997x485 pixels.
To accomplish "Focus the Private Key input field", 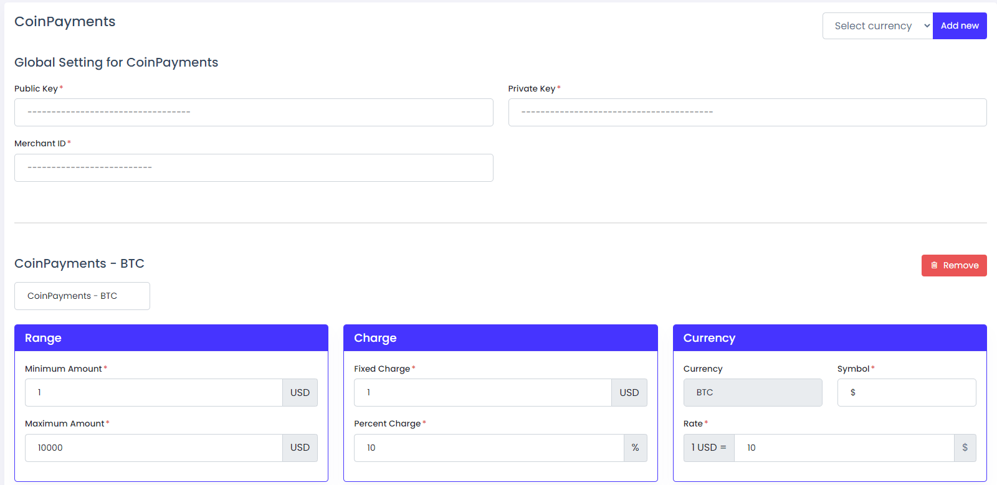I will tap(747, 112).
